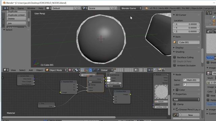
Task: Click the OpenGL render animation clapper icon
Action: 163,70
